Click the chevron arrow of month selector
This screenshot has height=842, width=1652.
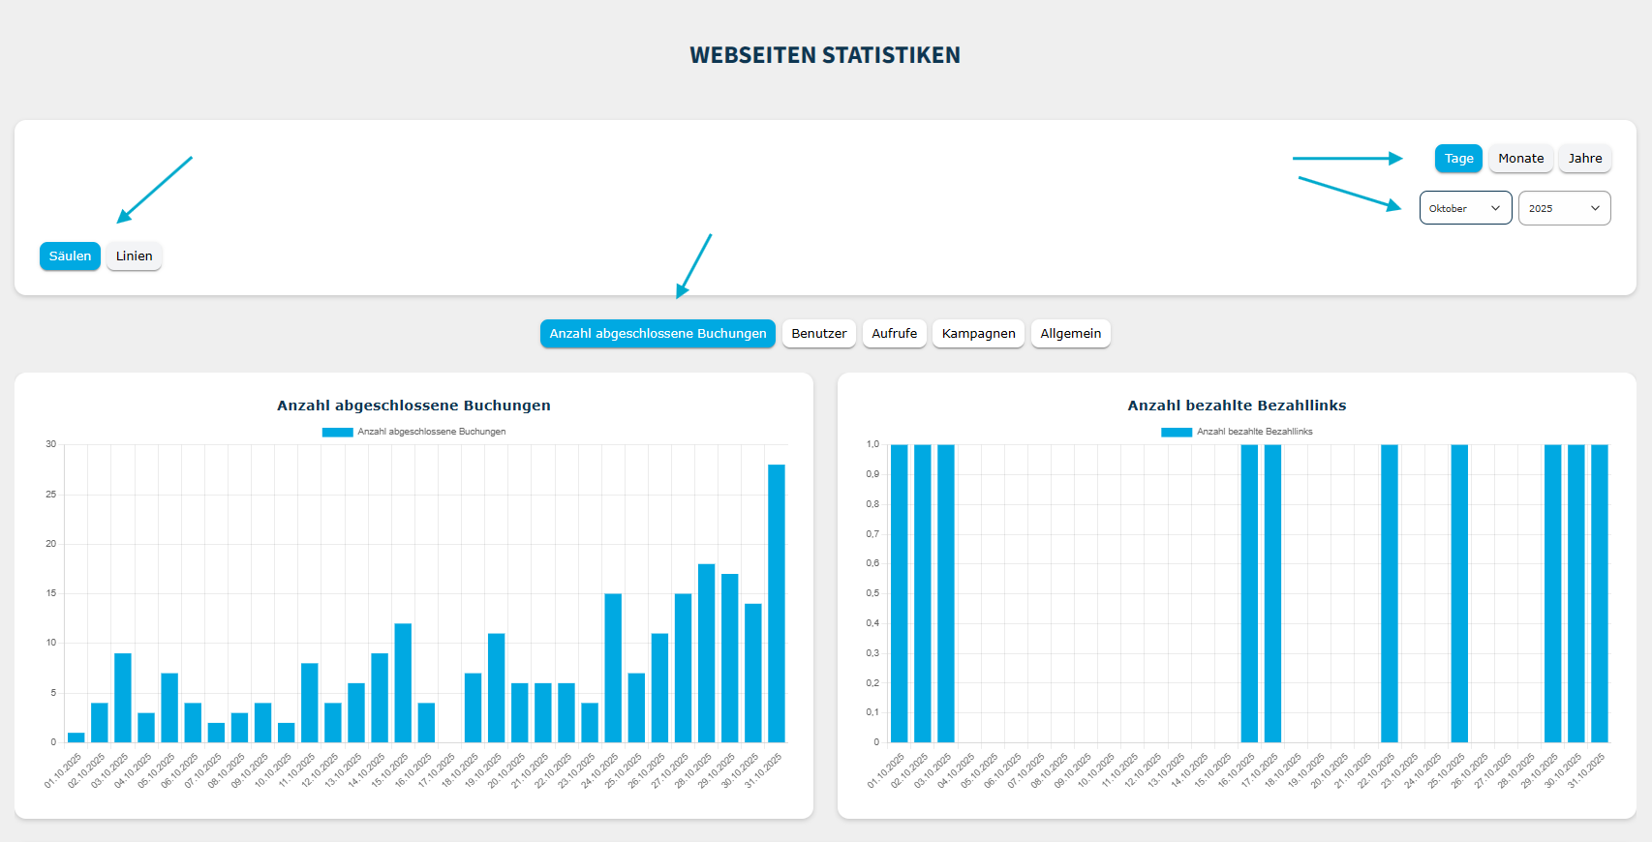(x=1495, y=208)
